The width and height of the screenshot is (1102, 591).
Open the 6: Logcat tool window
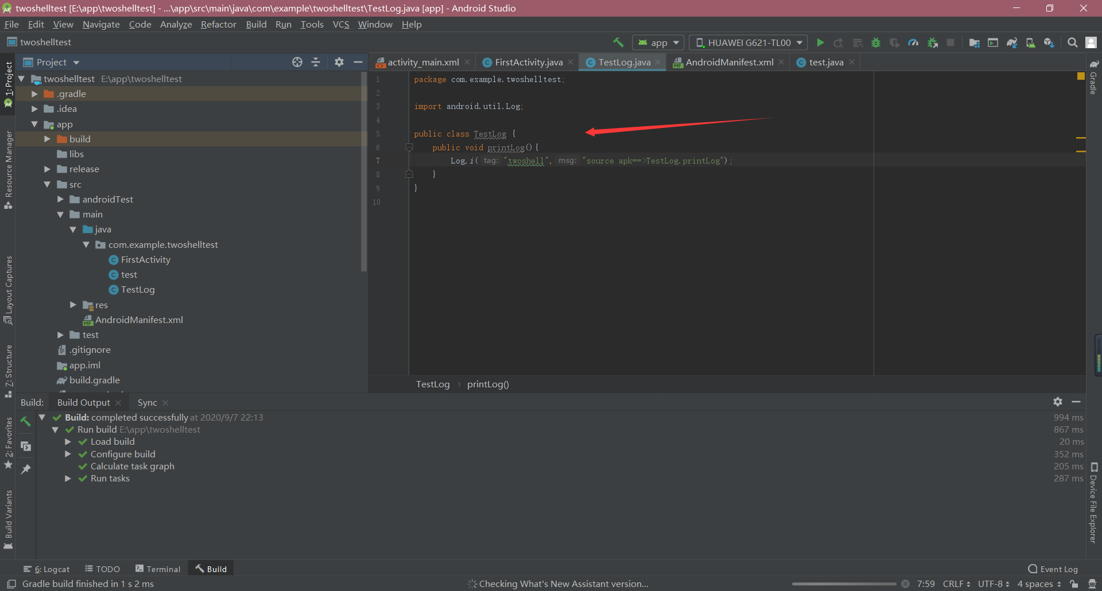[46, 569]
